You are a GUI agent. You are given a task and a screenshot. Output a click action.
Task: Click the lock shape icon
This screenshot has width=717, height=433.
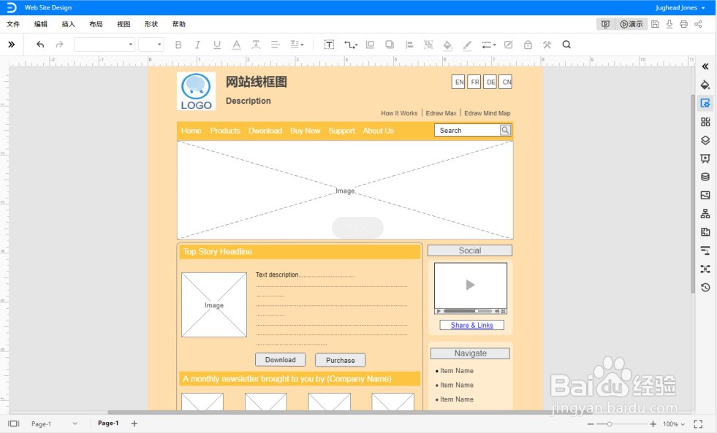[528, 45]
